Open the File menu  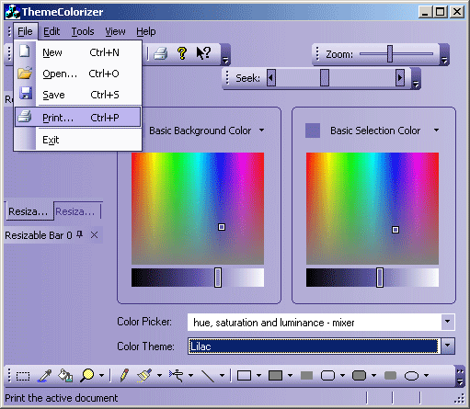pos(25,31)
